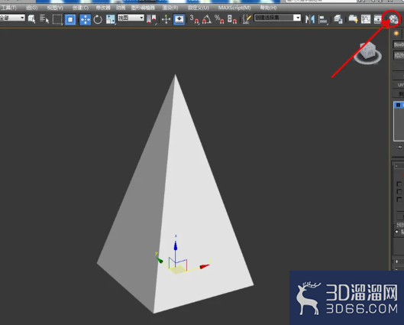Click the UV modifier button
Image resolution: width=404 pixels, height=325 pixels.
(x=399, y=85)
